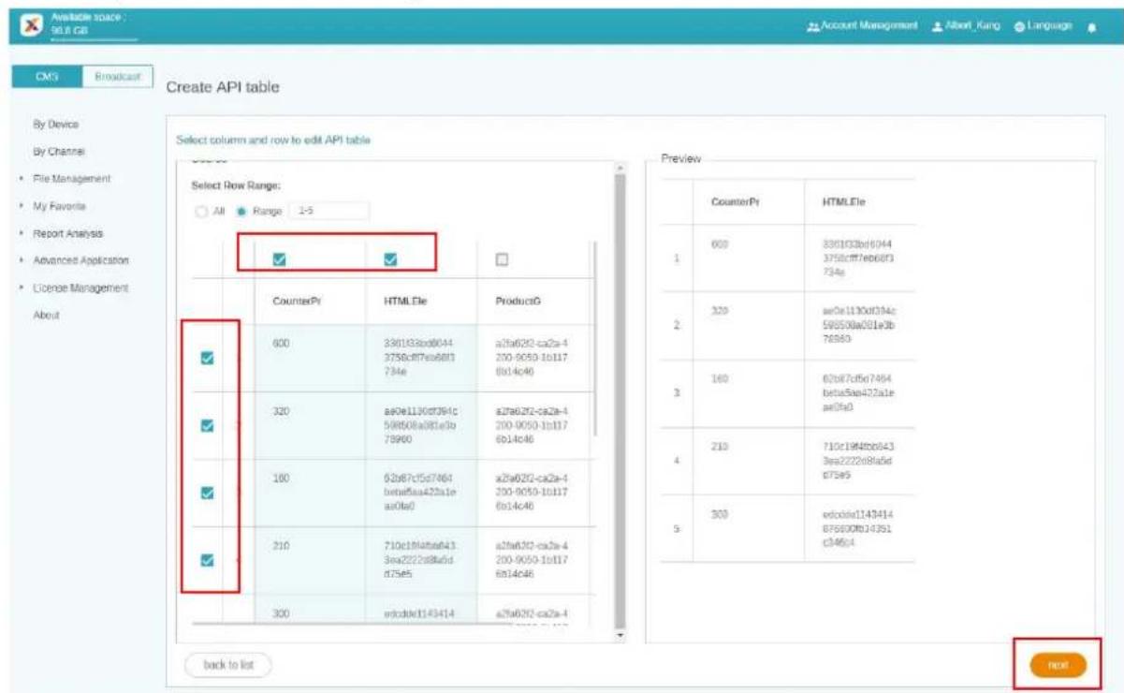Uncheck the checkbox for row 600
This screenshot has width=1124, height=693.
tap(208, 358)
